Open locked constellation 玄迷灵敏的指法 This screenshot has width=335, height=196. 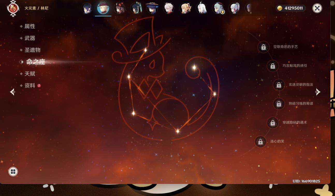pos(279,85)
